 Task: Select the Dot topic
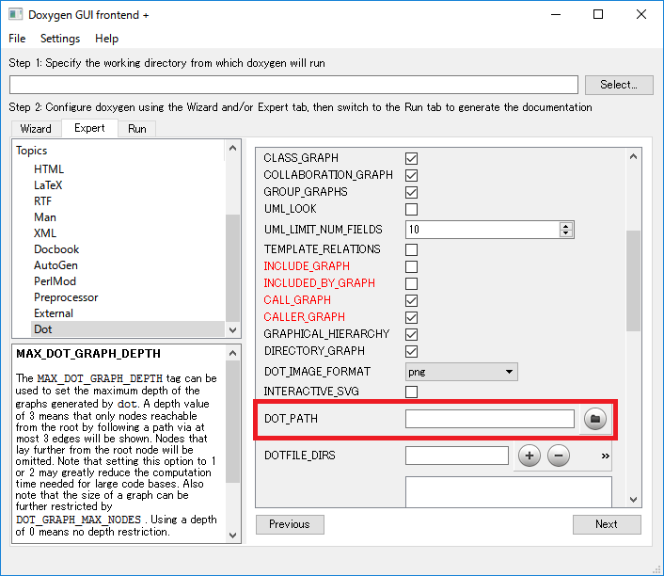128,329
